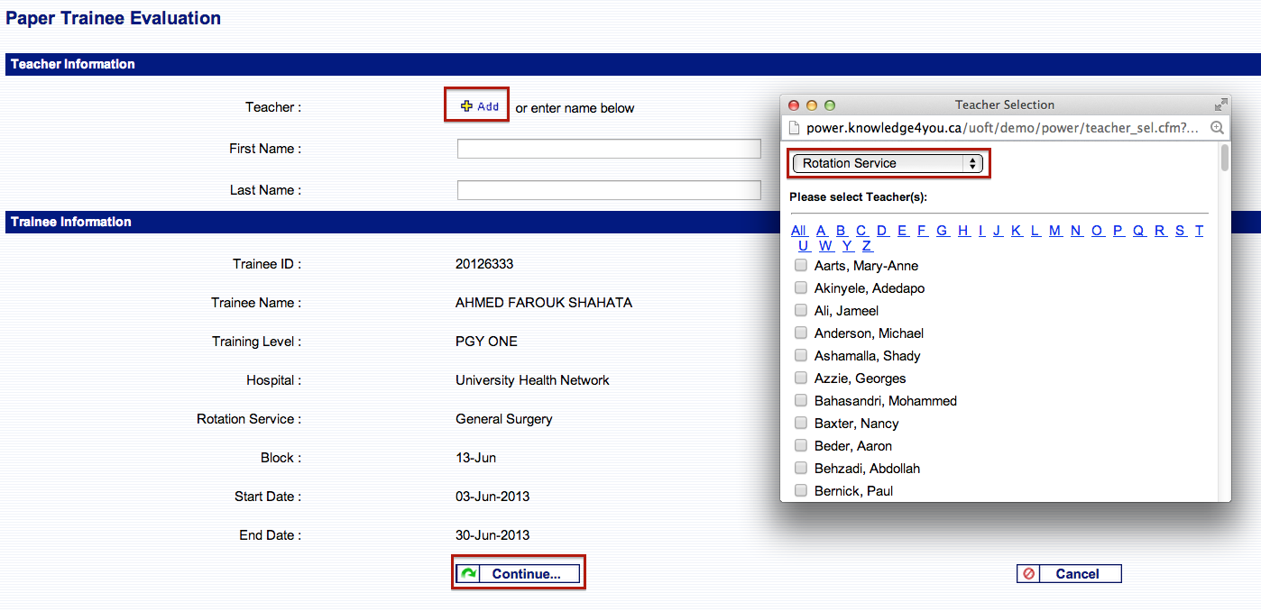Image resolution: width=1261 pixels, height=611 pixels.
Task: Jump to teachers starting with Z
Action: coord(867,246)
